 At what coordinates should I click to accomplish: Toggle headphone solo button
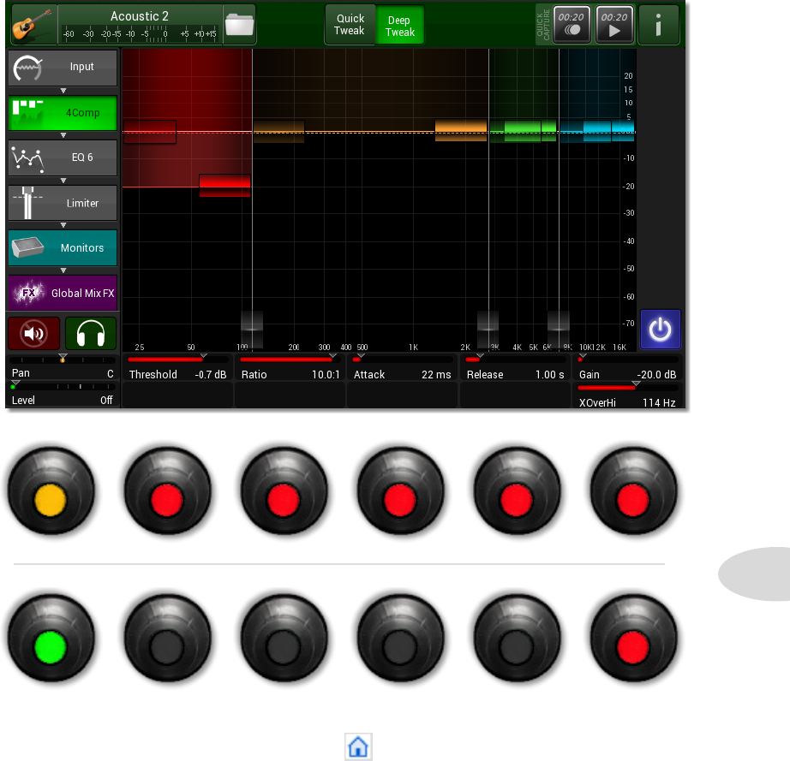tap(91, 333)
